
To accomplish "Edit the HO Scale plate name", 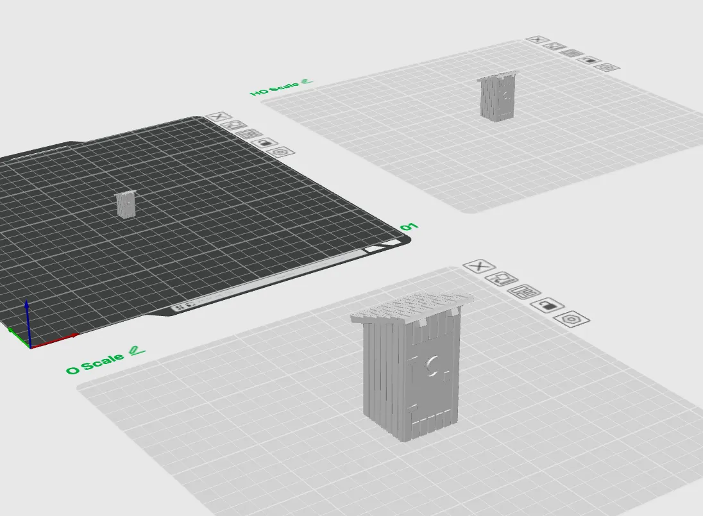I will coord(307,81).
